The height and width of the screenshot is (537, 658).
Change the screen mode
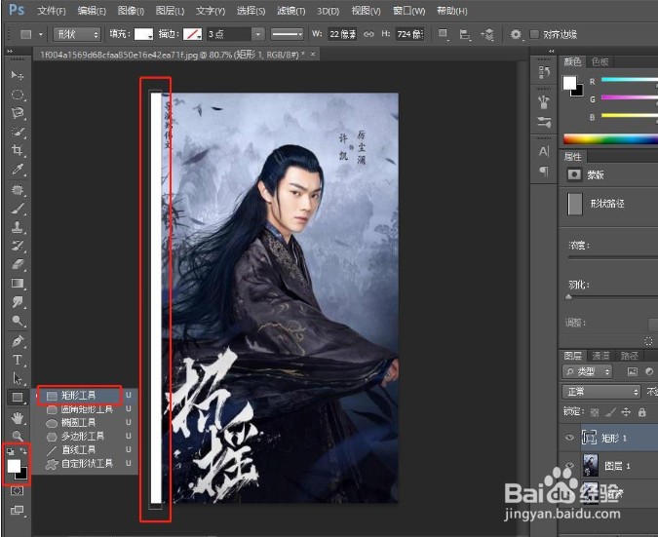pyautogui.click(x=18, y=511)
